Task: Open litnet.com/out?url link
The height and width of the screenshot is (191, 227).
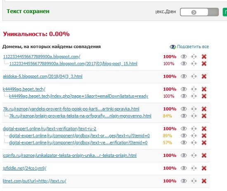Action: [x=35, y=181]
